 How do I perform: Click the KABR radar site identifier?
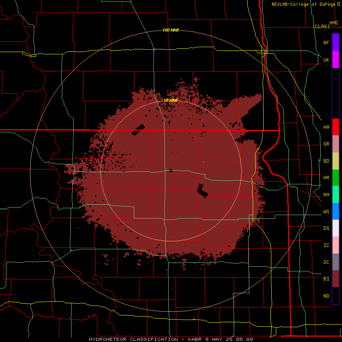pyautogui.click(x=195, y=339)
